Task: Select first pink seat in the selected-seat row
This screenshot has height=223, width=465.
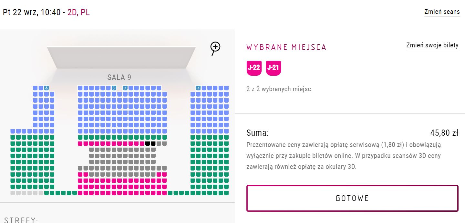Action: coord(80,144)
